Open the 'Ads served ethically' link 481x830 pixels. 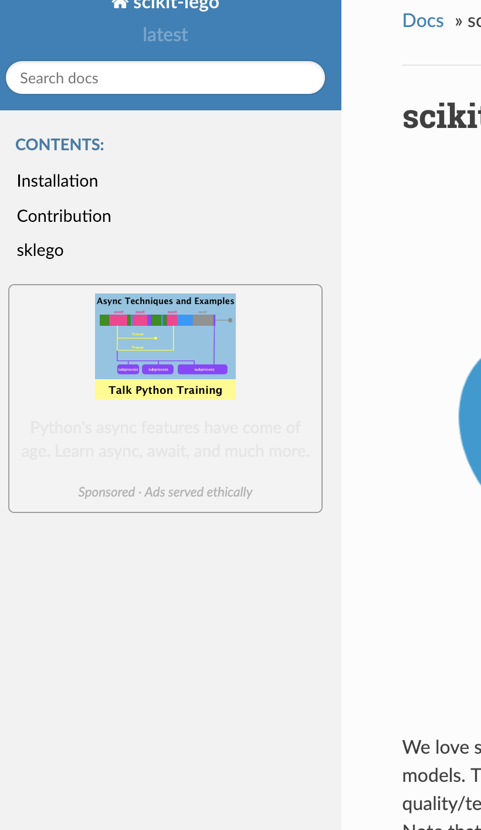coord(198,492)
